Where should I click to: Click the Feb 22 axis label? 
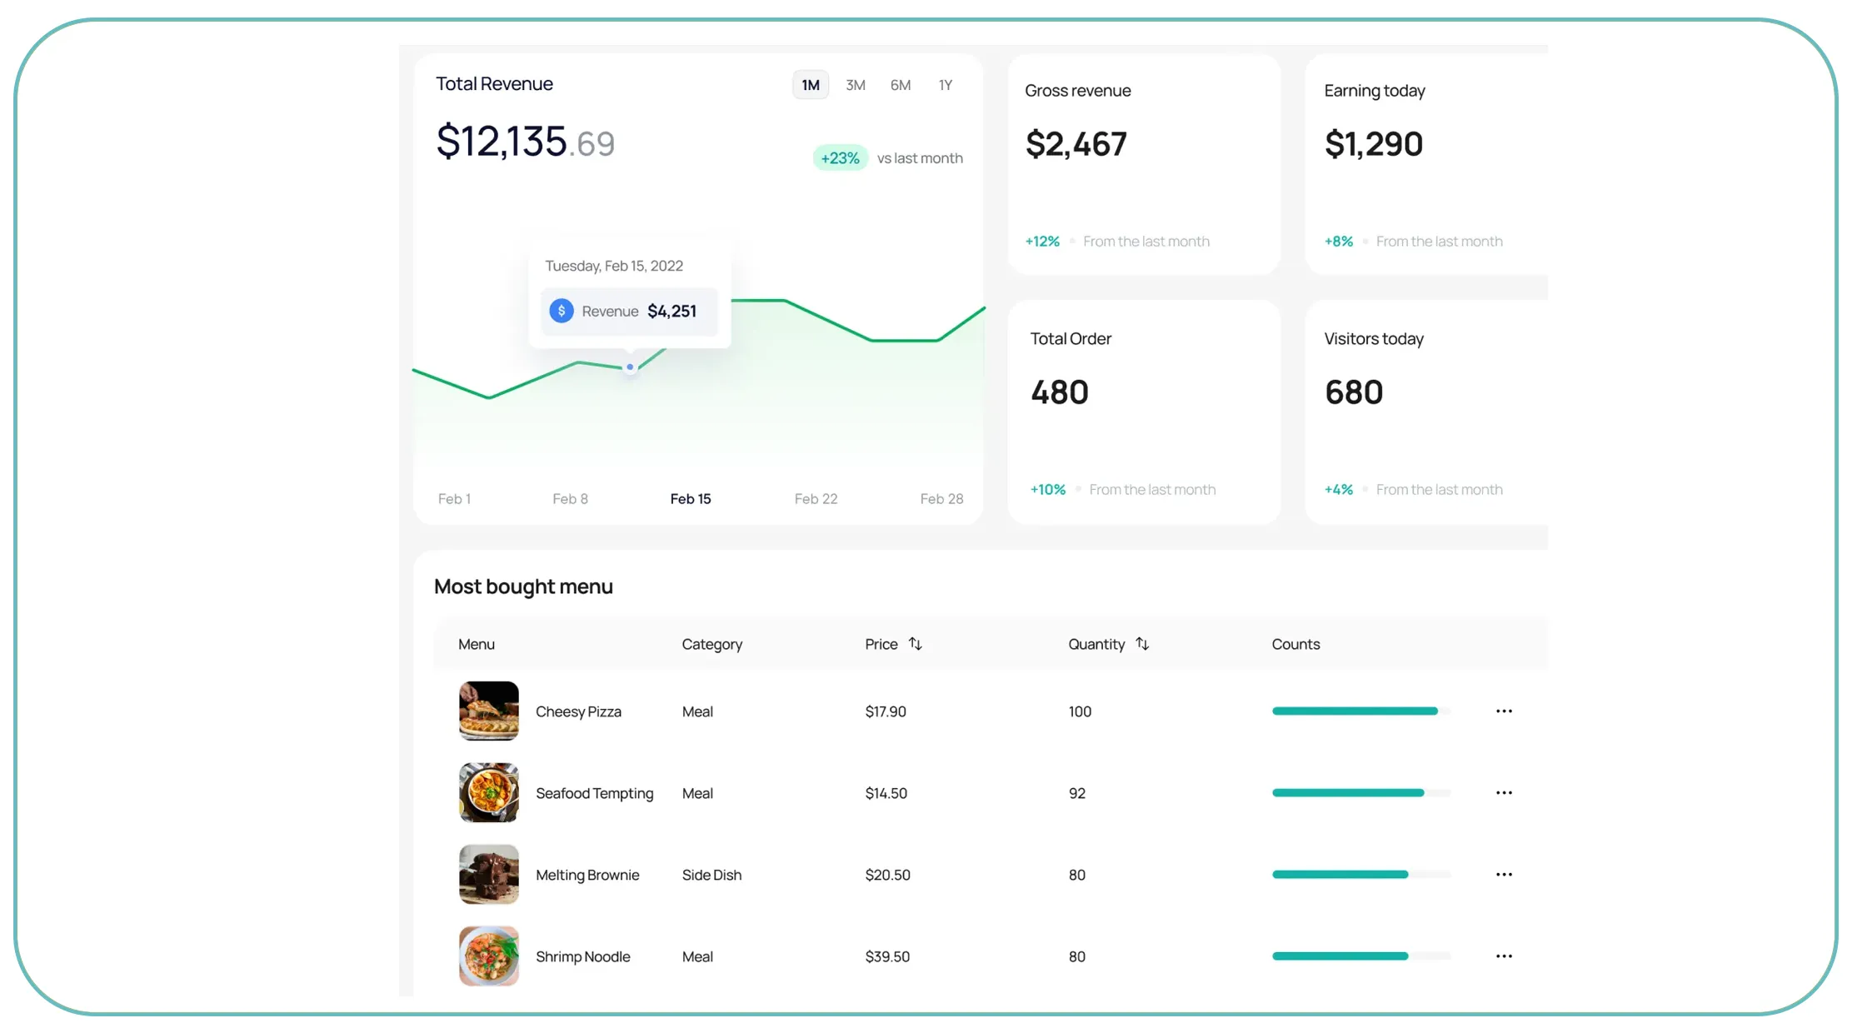[816, 499]
